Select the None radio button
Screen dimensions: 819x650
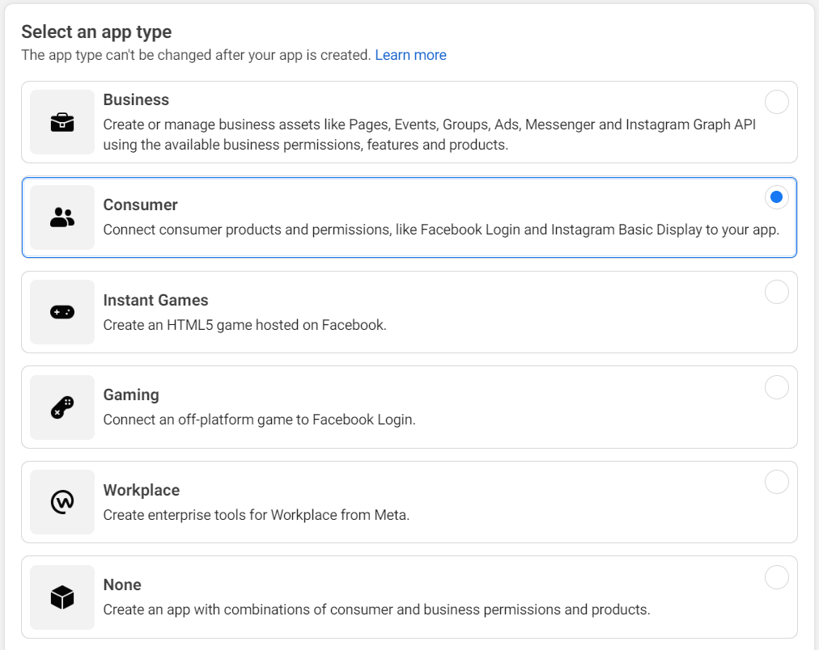pos(777,577)
